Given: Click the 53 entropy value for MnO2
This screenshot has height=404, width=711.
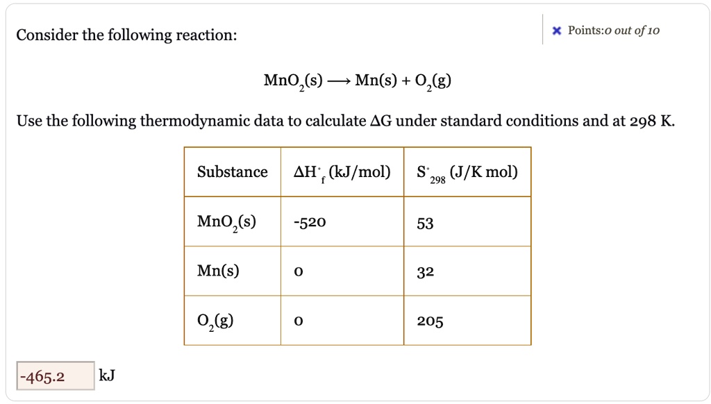Looking at the screenshot, I should pyautogui.click(x=425, y=224).
